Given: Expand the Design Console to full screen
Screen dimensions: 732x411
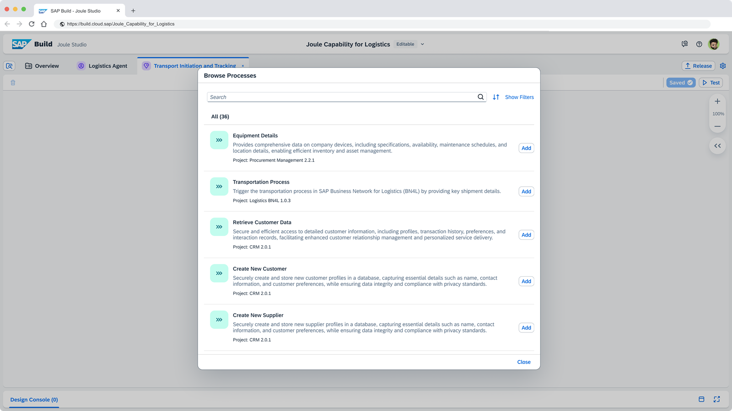Looking at the screenshot, I should point(716,399).
